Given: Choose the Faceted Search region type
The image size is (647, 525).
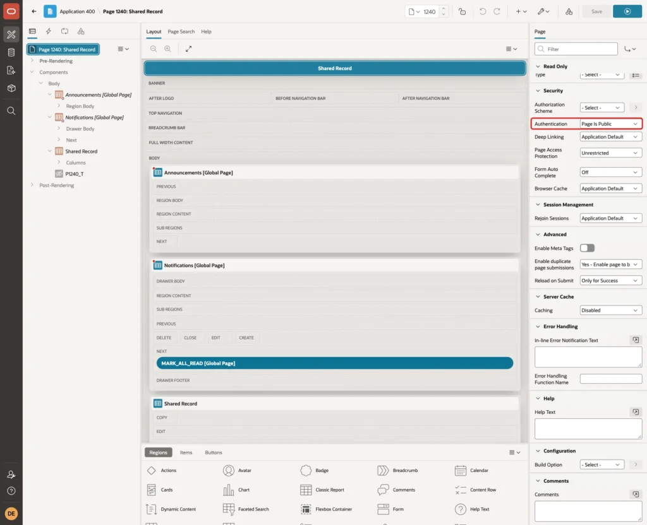Looking at the screenshot, I should pos(246,509).
